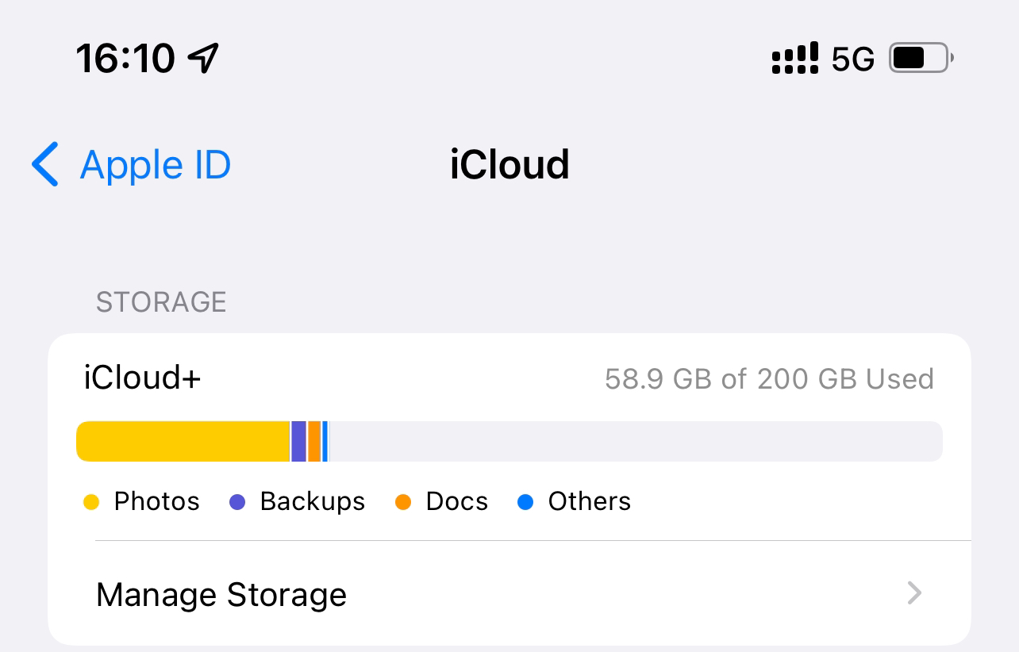Tap the orange Docs segment in storage bar
This screenshot has width=1019, height=652.
click(x=314, y=442)
